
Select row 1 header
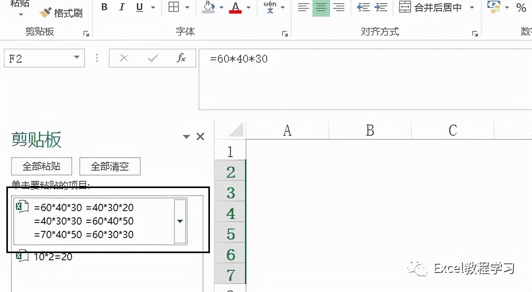[x=230, y=150]
